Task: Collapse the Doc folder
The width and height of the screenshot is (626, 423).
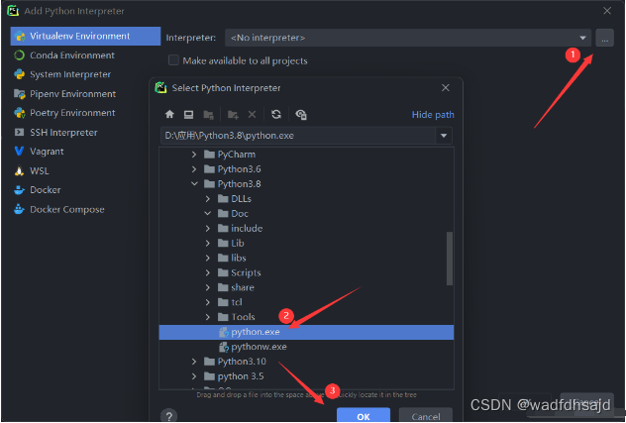Action: (208, 213)
